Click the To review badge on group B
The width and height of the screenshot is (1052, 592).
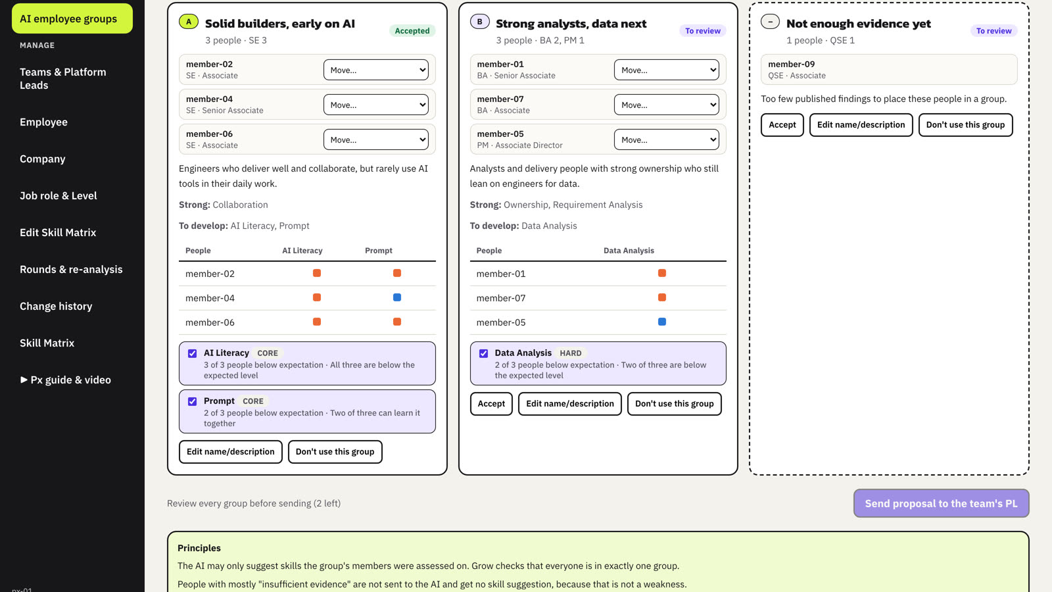tap(703, 31)
